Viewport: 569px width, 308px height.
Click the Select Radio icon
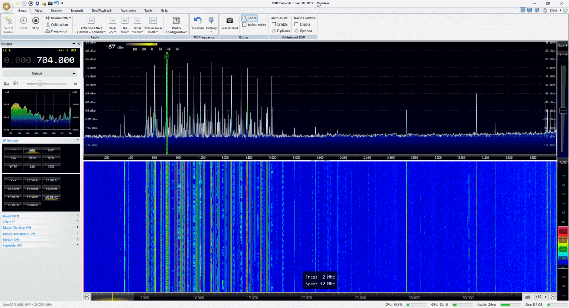pyautogui.click(x=8, y=22)
